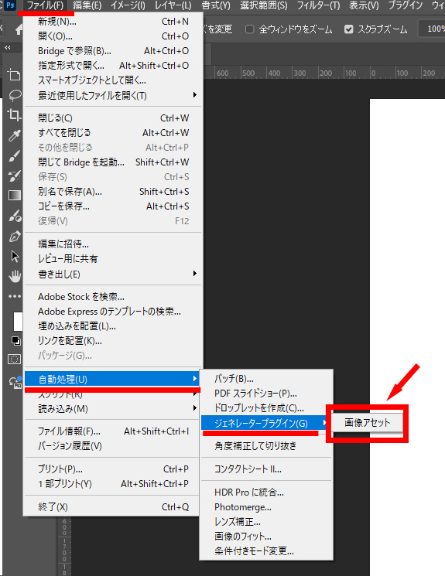Open the Edit Toolbar three-dots icon
This screenshot has height=576, width=445.
[x=15, y=296]
